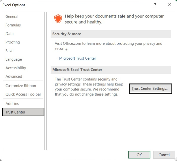
Task: Open Proofing settings
Action: point(13,42)
